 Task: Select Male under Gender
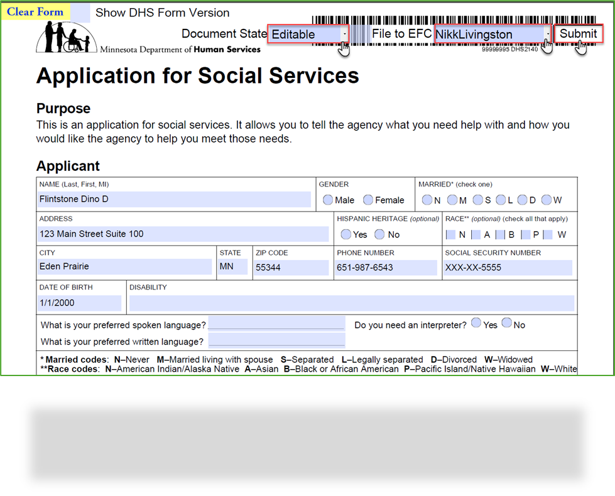(328, 200)
